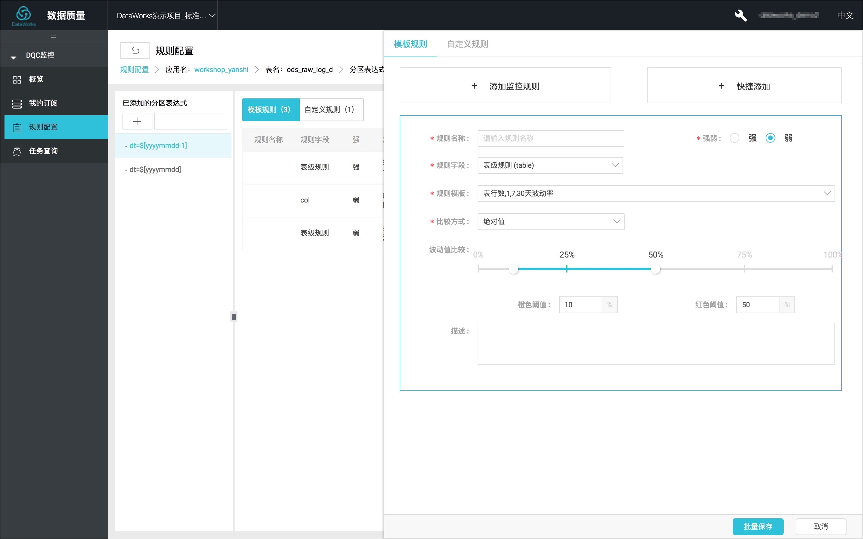Open 任务查询 in the sidebar
This screenshot has height=539, width=863.
54,151
